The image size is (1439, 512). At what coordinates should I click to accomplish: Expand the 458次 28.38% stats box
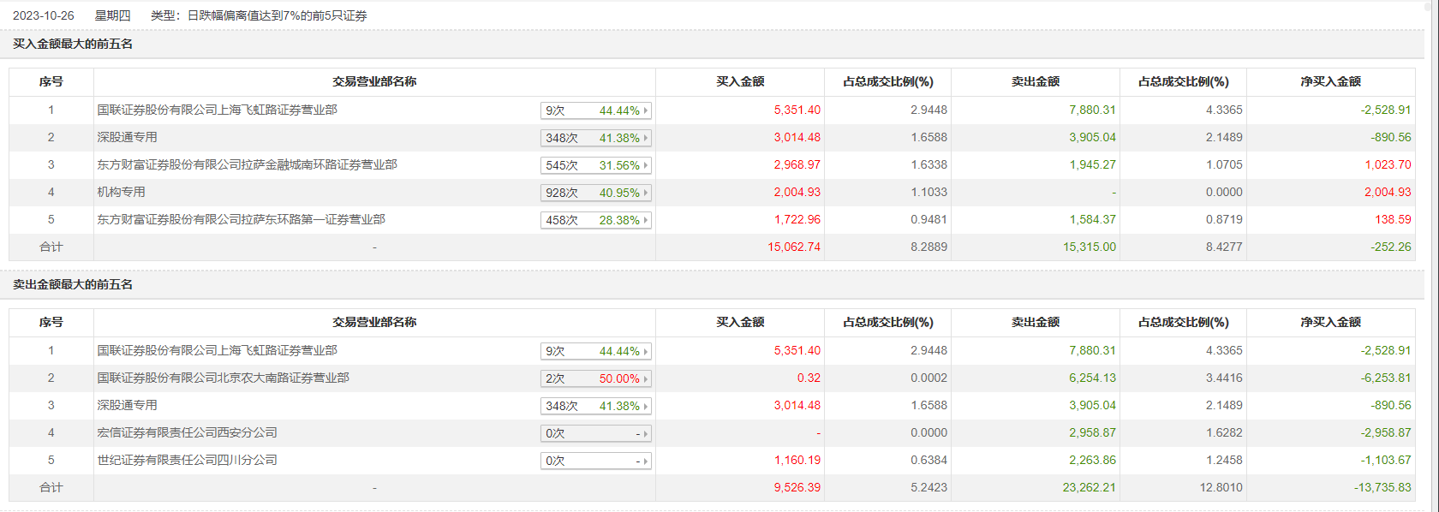coord(596,220)
